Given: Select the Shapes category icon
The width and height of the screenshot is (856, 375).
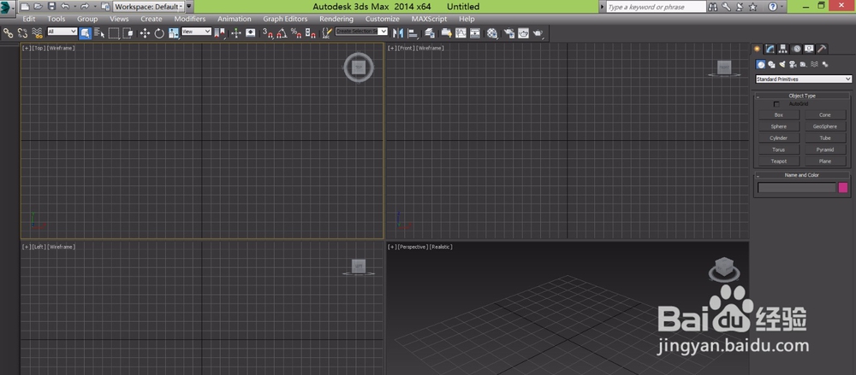Looking at the screenshot, I should pyautogui.click(x=771, y=64).
